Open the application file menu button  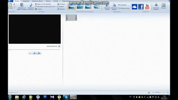(11, 1)
